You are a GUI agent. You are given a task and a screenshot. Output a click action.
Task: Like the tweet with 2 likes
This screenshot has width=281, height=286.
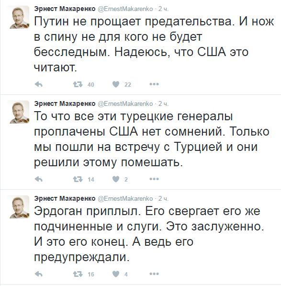pyautogui.click(x=116, y=179)
